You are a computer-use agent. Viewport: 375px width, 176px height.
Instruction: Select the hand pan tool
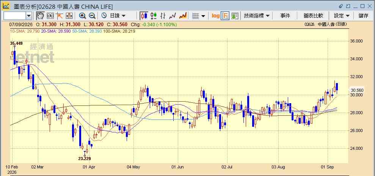[40, 16]
